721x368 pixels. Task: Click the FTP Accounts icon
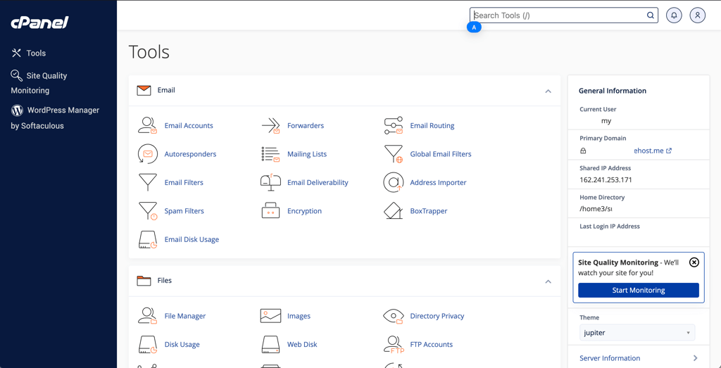pos(393,345)
